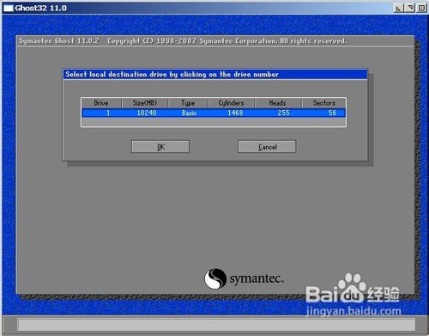Viewport: 429px width, 336px height.
Task: Click the Heads column header
Action: (278, 103)
